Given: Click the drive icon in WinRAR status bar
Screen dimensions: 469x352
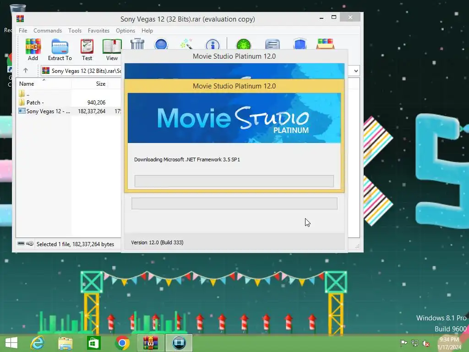Looking at the screenshot, I should pos(21,244).
